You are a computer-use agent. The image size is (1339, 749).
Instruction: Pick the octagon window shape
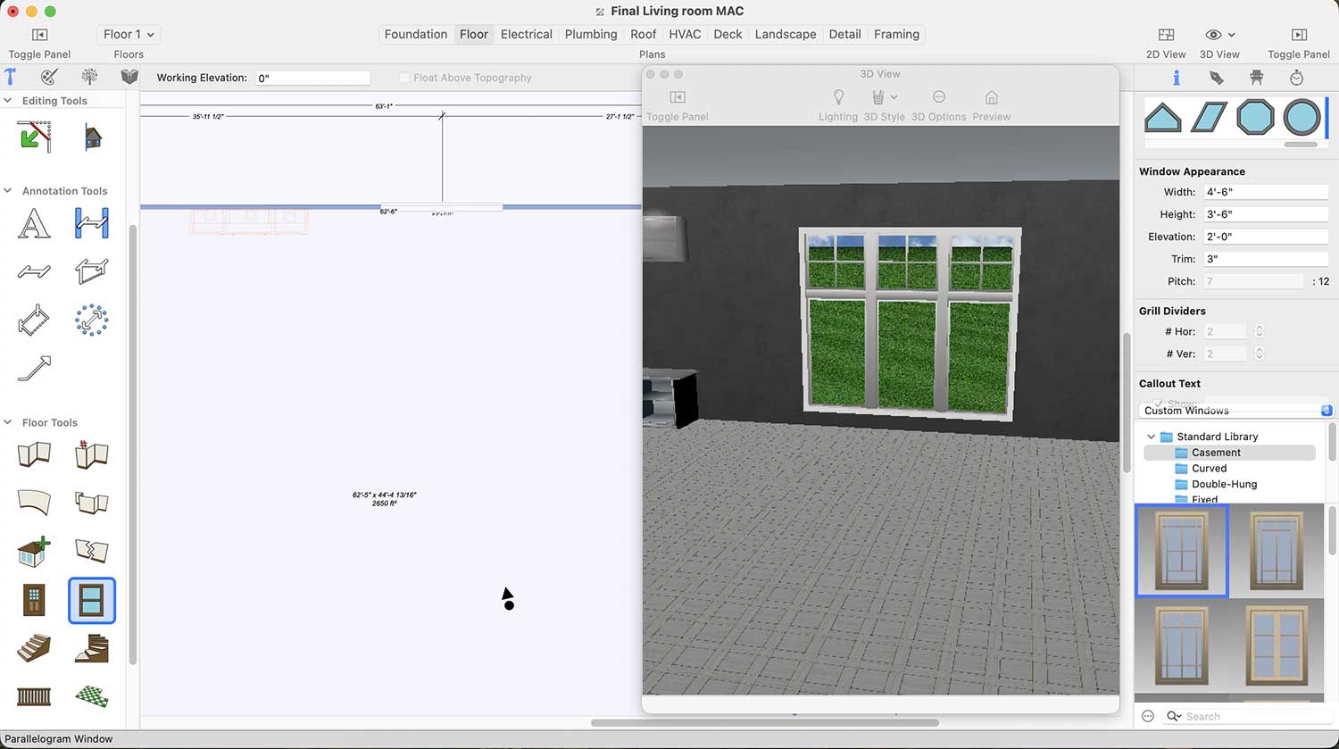[x=1255, y=118]
